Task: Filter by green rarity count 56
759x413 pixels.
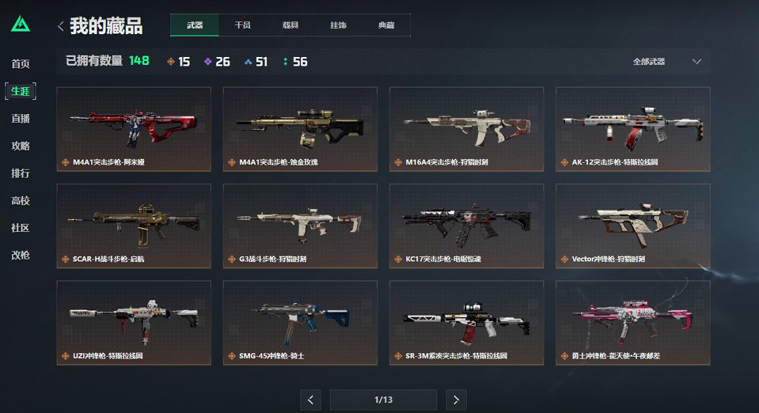Action: (x=295, y=62)
